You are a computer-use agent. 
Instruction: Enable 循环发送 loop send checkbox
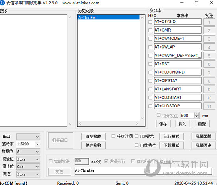158,115
